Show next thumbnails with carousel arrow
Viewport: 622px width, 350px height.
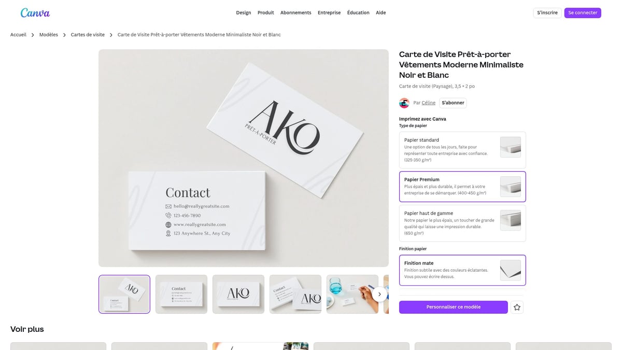379,294
